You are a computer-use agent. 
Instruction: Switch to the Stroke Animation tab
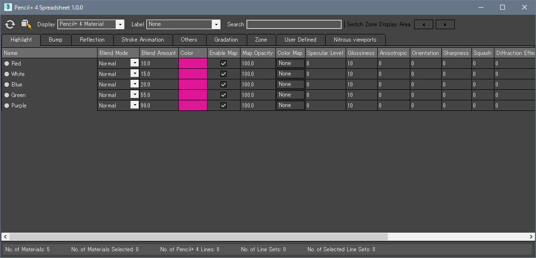(142, 40)
